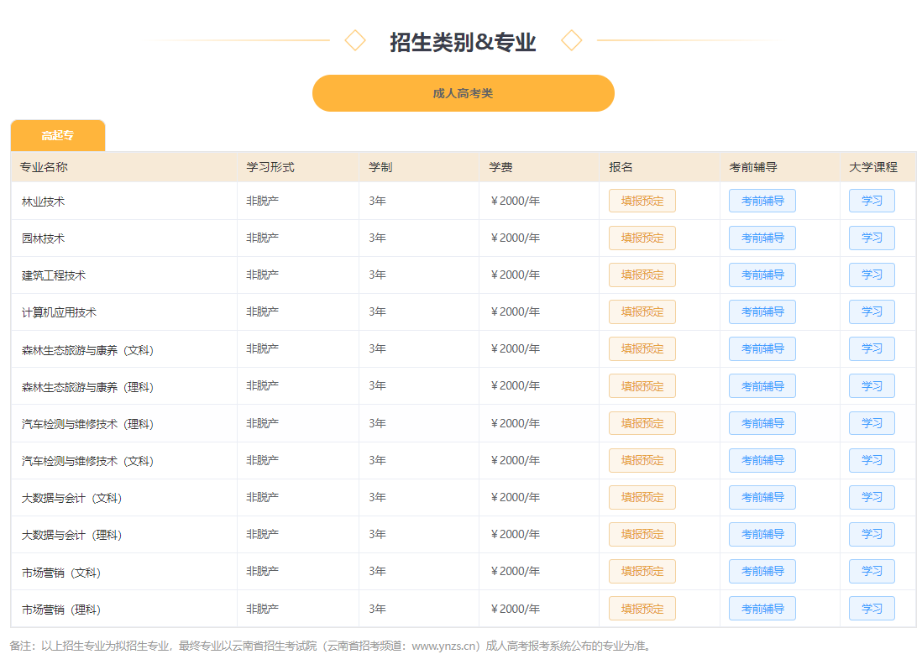Click 考前辅导 for 林业技术
The height and width of the screenshot is (670, 922).
pyautogui.click(x=762, y=201)
